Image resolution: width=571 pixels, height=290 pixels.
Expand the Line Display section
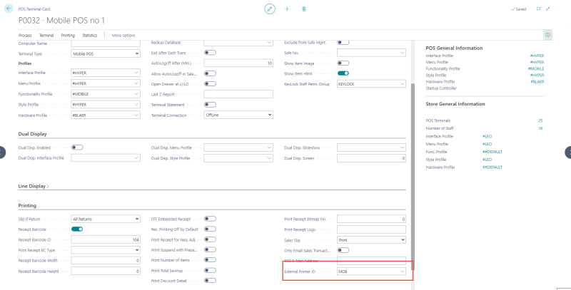[x=34, y=186]
